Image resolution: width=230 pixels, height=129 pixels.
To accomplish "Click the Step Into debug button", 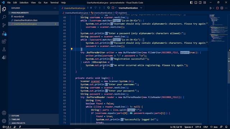I will 100,8.
